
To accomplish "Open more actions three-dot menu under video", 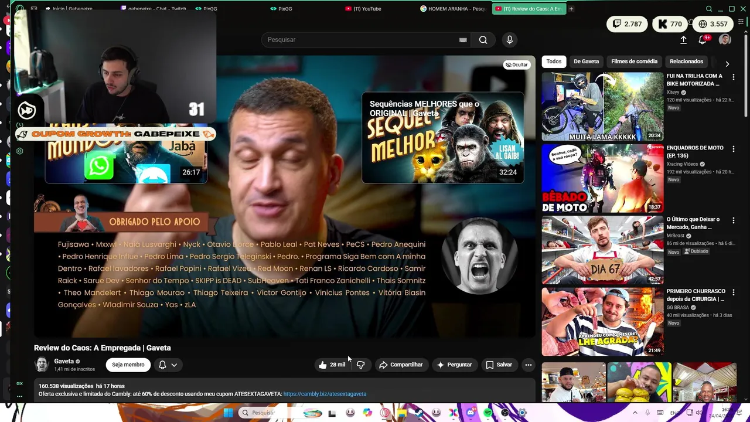I will 528,365.
